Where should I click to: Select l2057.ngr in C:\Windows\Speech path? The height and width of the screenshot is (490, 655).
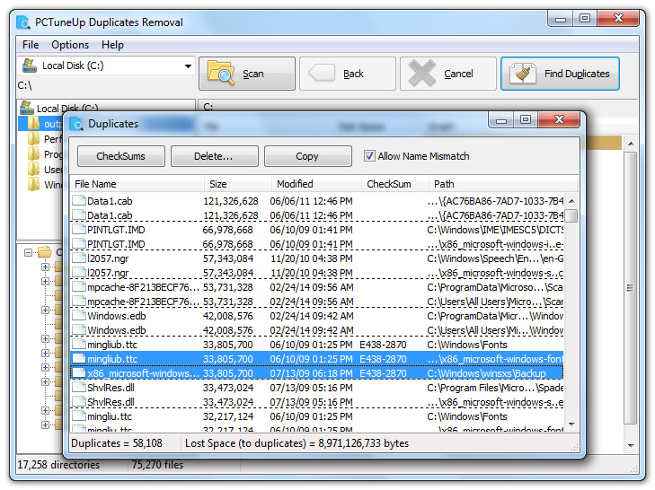click(317, 258)
